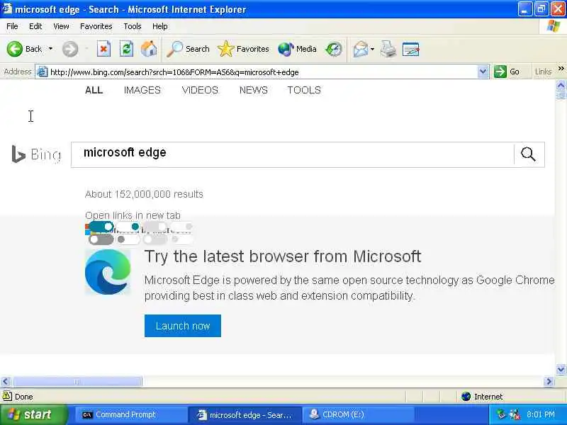The height and width of the screenshot is (425, 567).
Task: Click the taskbar clock showing 8:01 PM
Action: [x=540, y=414]
